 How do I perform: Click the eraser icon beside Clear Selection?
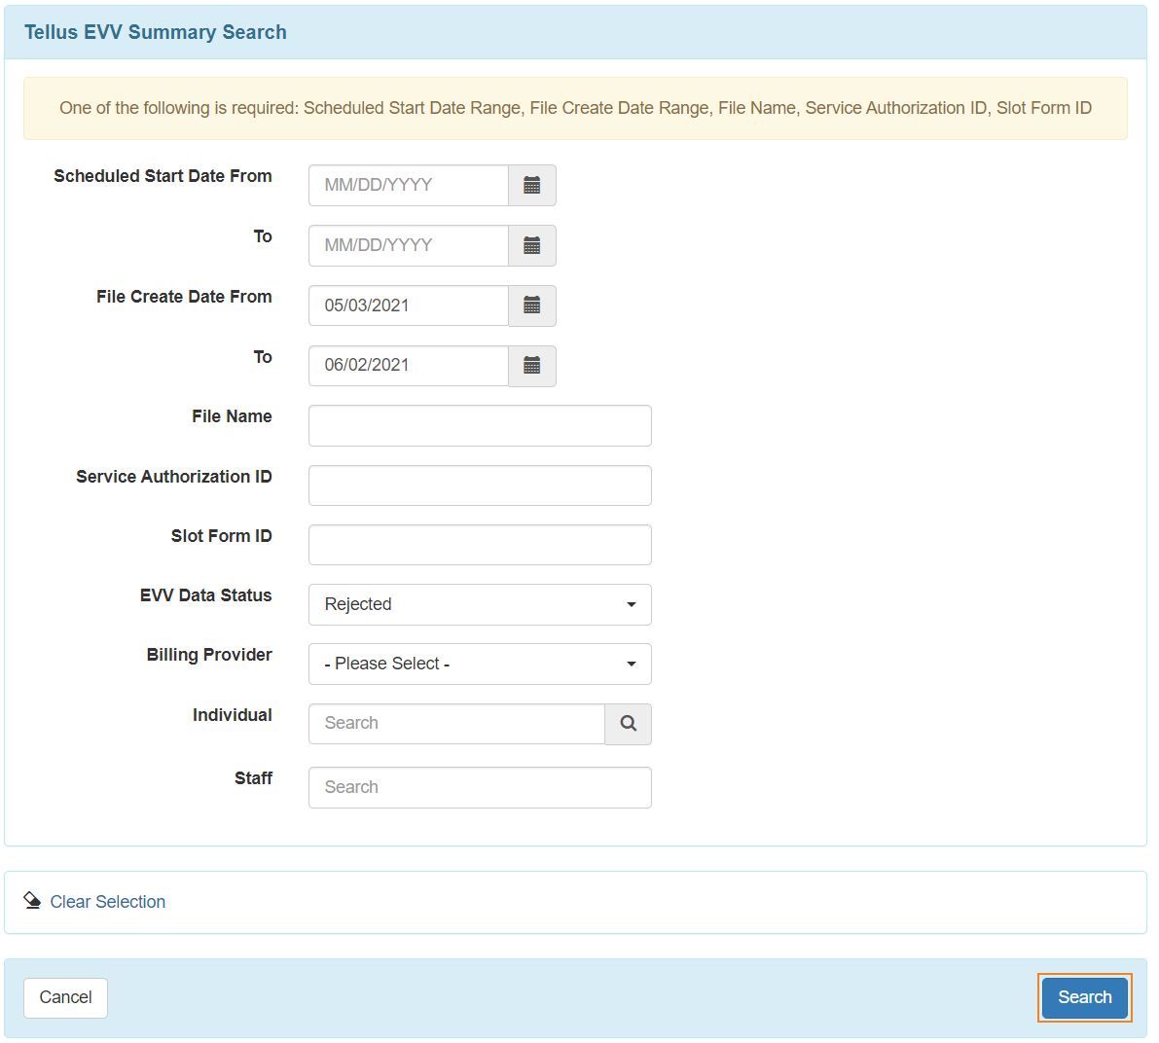[32, 900]
